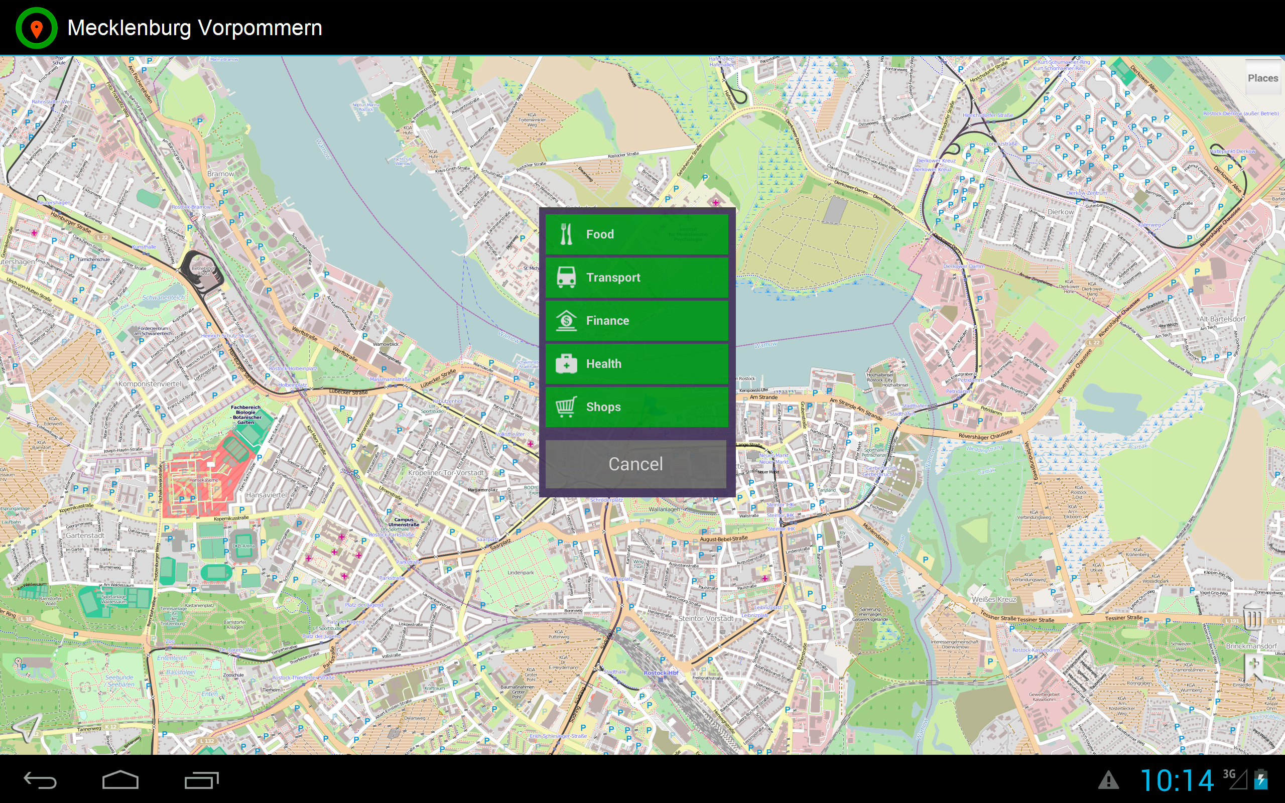Image resolution: width=1285 pixels, height=803 pixels.
Task: Click the app location pin logo
Action: coord(36,28)
